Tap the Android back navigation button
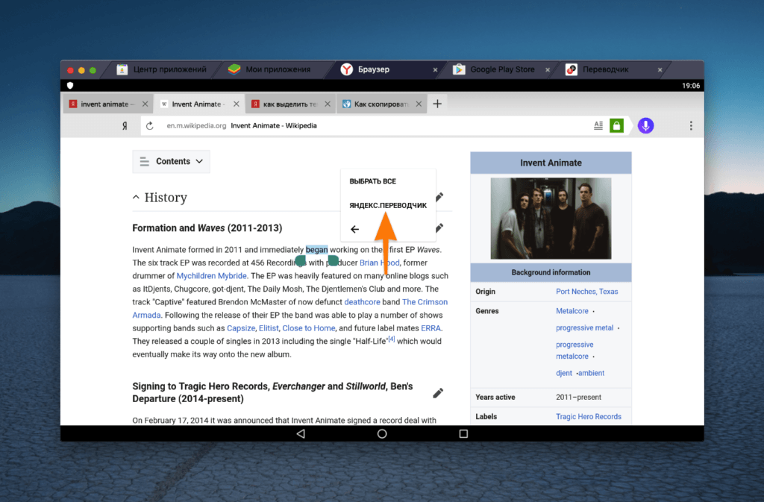The height and width of the screenshot is (502, 764). point(301,434)
